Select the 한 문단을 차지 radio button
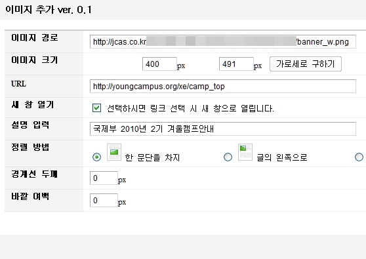Screen dimensions: 366x259 96,157
